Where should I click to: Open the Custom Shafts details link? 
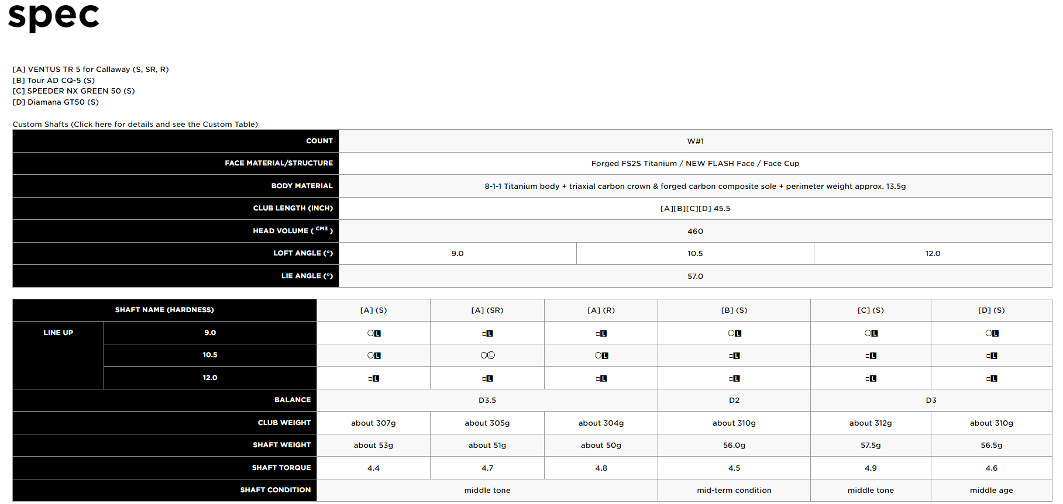135,125
